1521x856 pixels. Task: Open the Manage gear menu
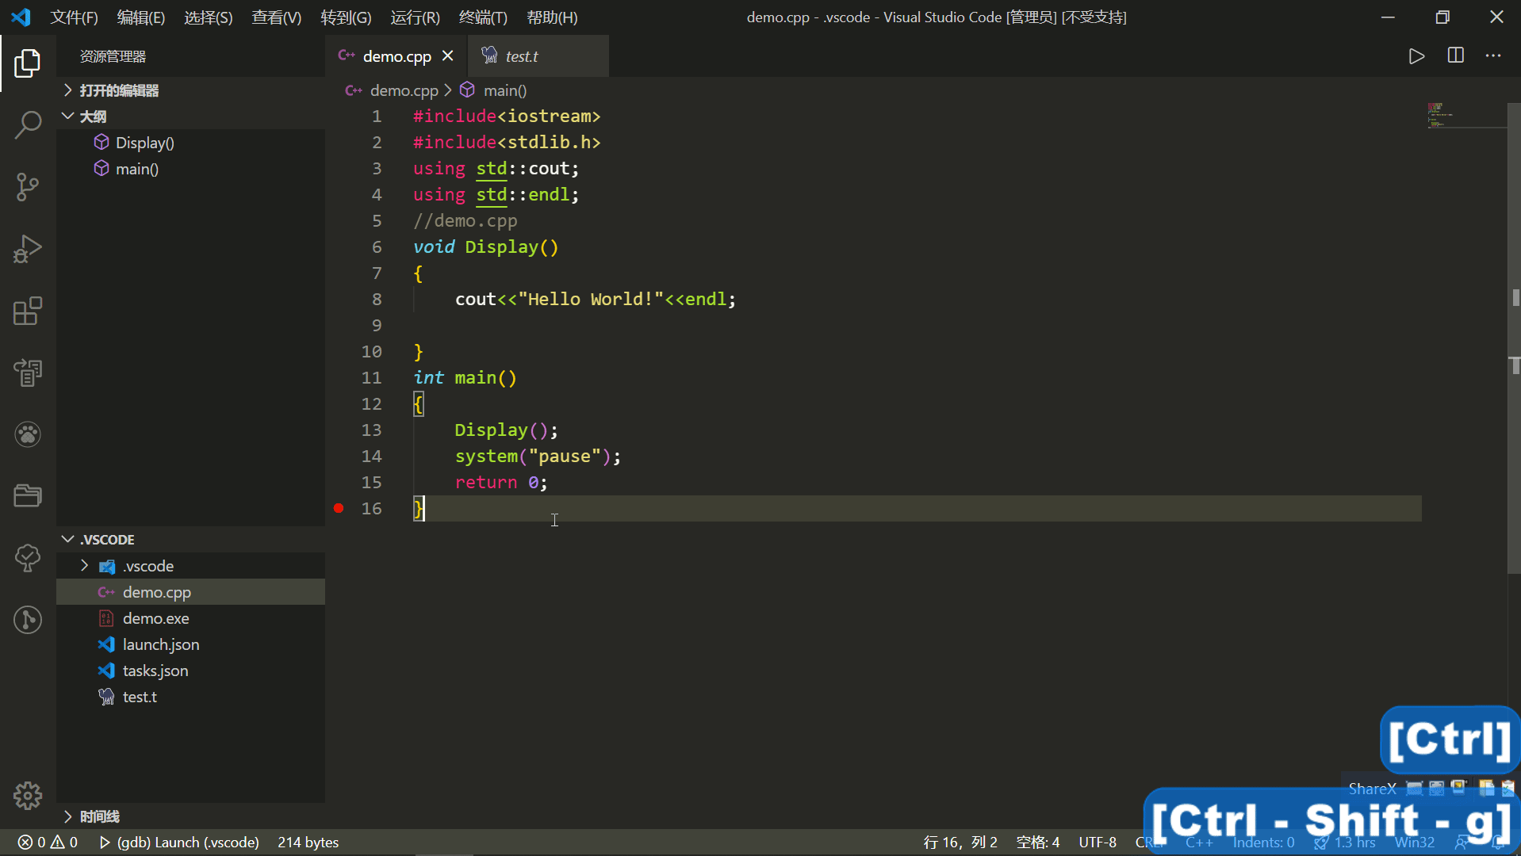(28, 795)
